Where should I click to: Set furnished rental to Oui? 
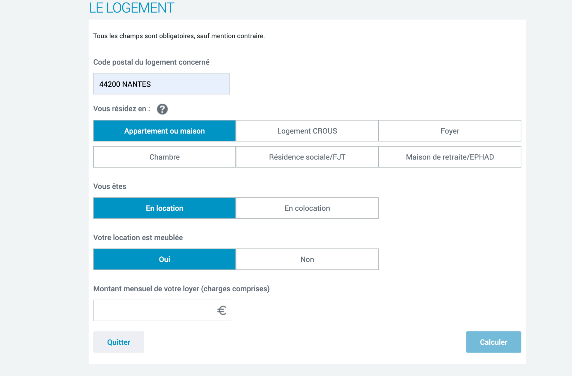(165, 259)
